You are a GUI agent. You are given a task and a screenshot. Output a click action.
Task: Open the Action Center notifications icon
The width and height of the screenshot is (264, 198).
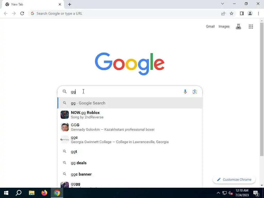tap(256, 193)
